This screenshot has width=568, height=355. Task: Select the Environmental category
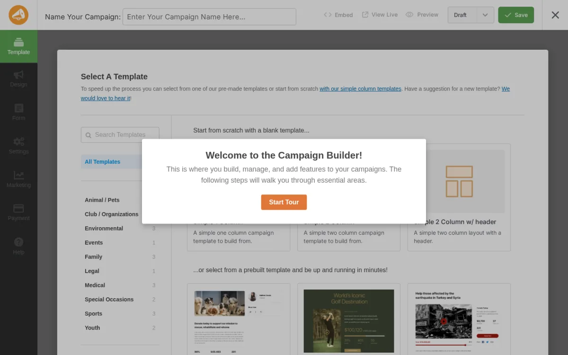click(120, 229)
